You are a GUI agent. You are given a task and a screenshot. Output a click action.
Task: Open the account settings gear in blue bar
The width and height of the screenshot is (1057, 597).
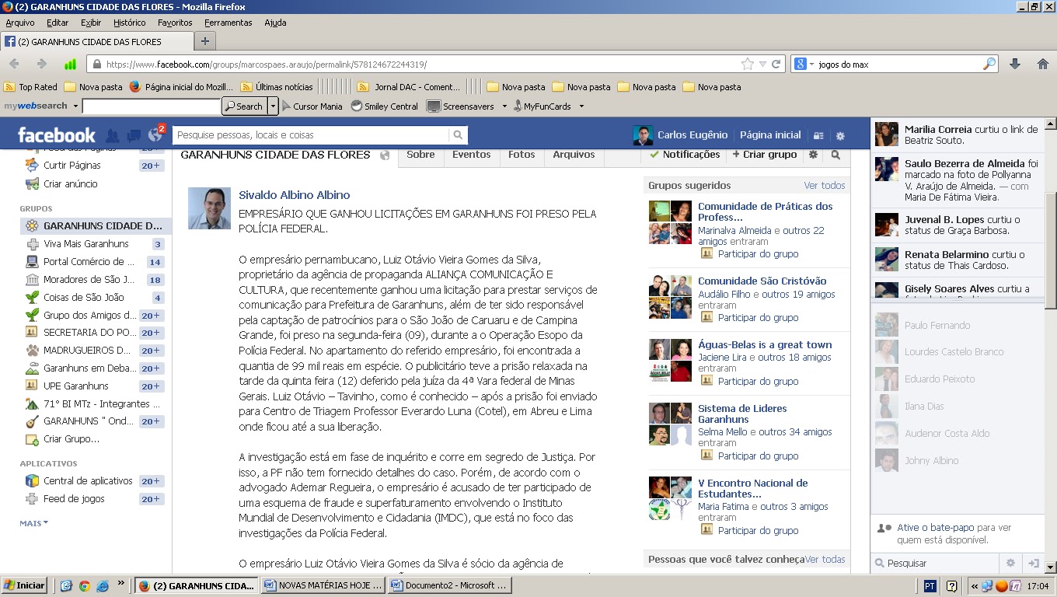(840, 135)
